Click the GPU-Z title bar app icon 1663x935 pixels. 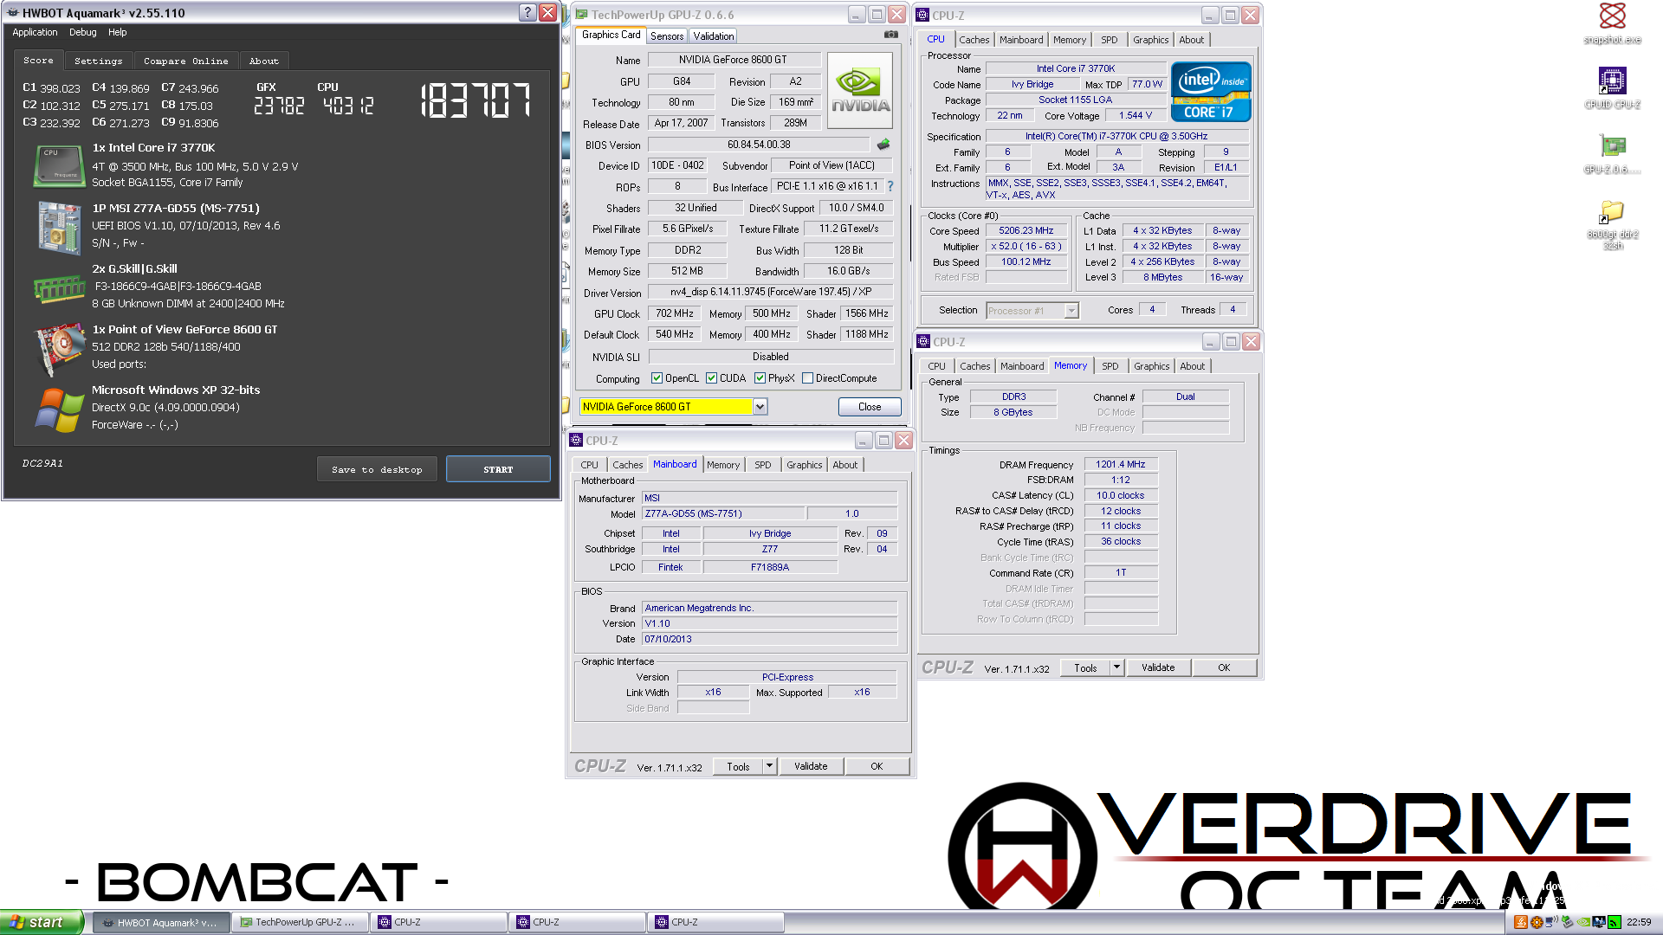[x=582, y=15]
